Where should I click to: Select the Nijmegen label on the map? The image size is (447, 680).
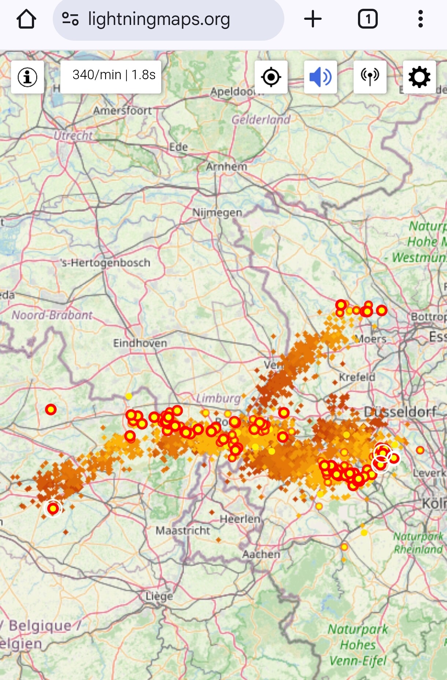217,213
